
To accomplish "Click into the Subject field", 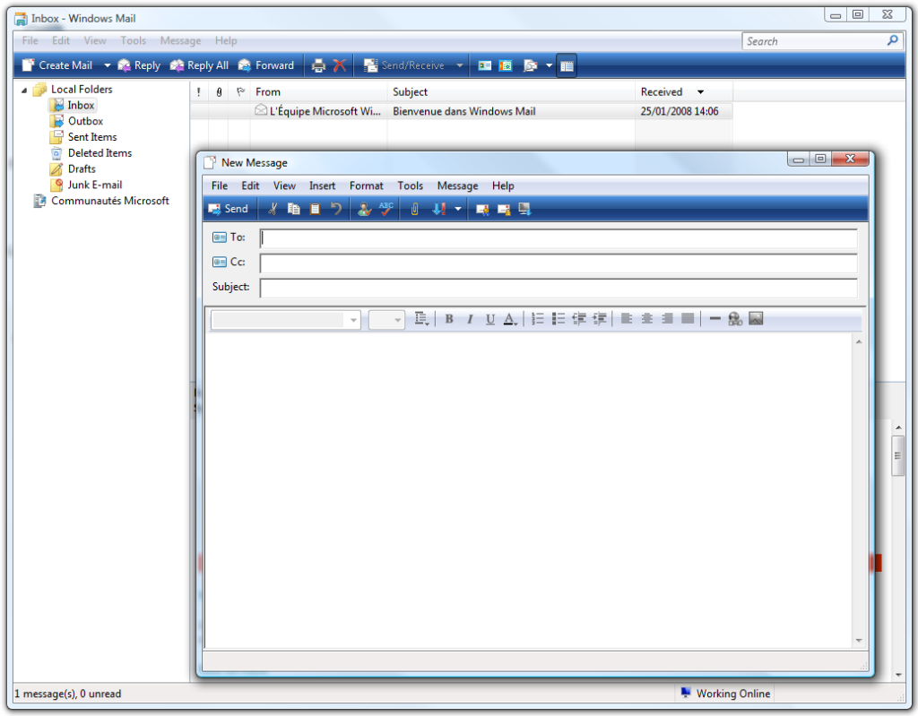I will coord(559,288).
